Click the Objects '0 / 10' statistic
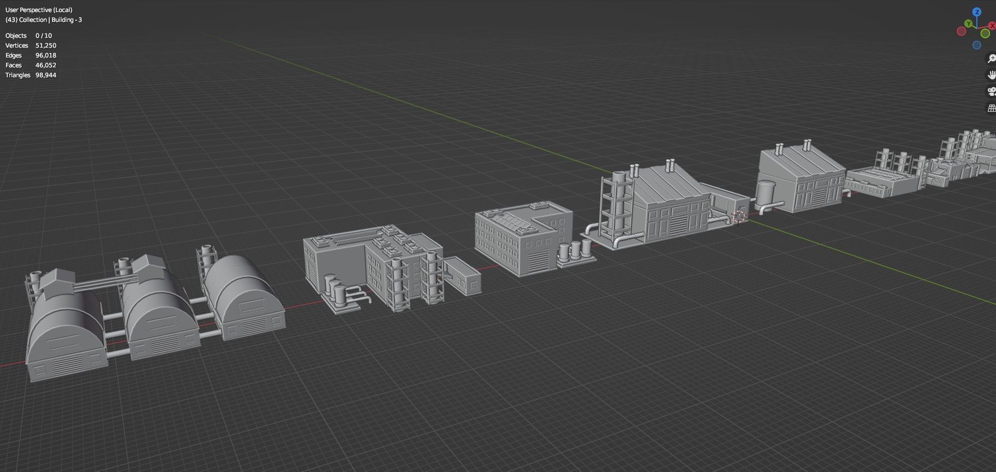This screenshot has height=472, width=996. click(44, 36)
